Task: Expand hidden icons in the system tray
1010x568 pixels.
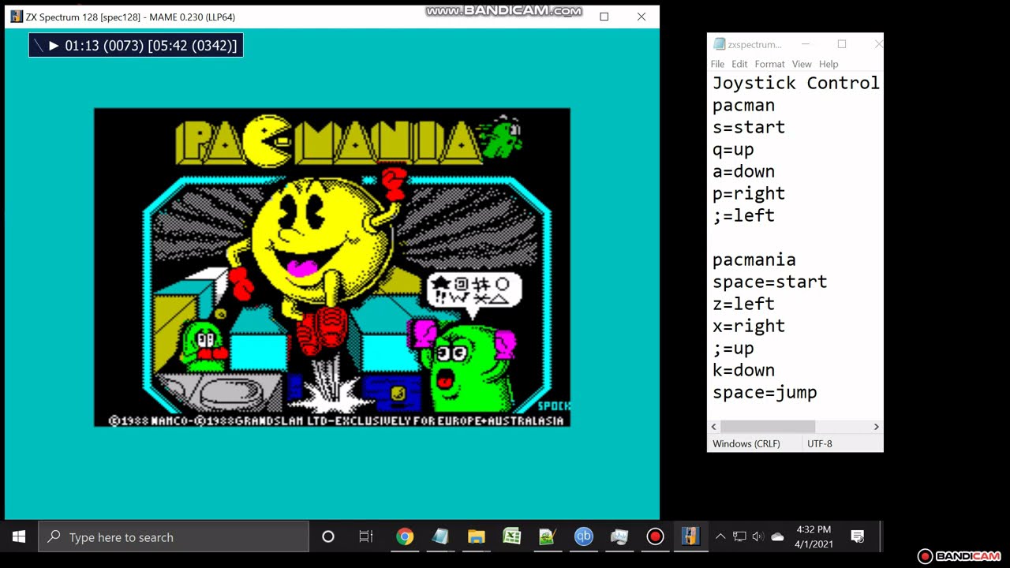Action: click(720, 537)
